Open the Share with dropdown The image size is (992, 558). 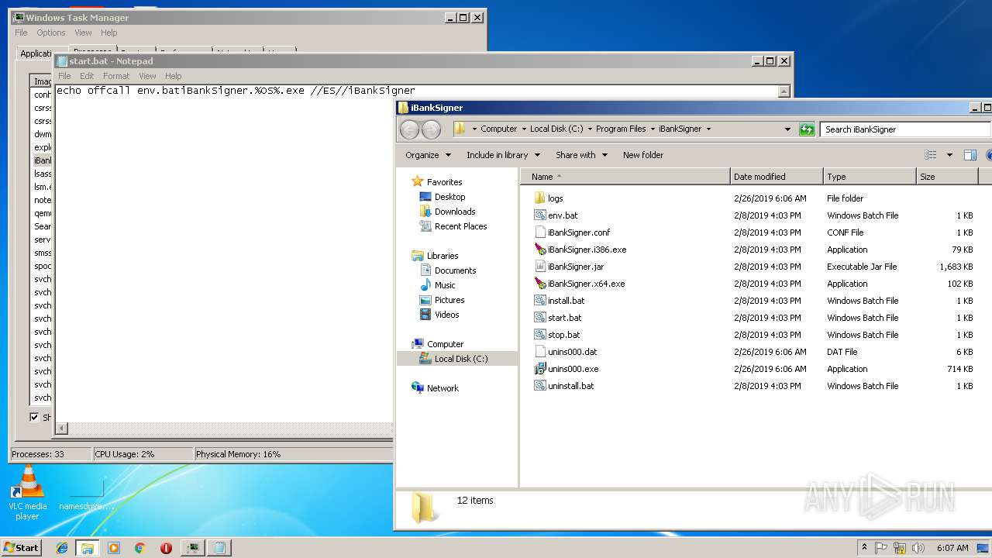click(580, 155)
